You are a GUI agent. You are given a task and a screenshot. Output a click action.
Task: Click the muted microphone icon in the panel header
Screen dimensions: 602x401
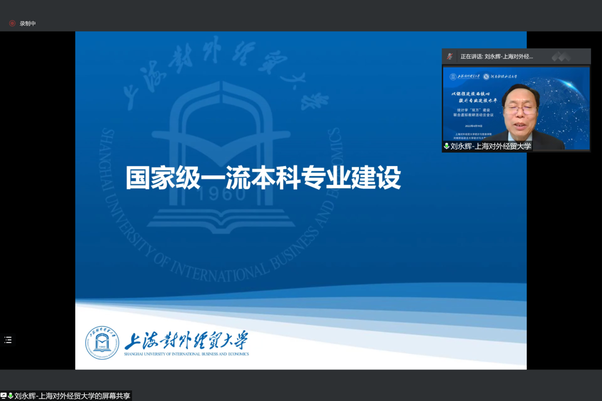coord(450,56)
